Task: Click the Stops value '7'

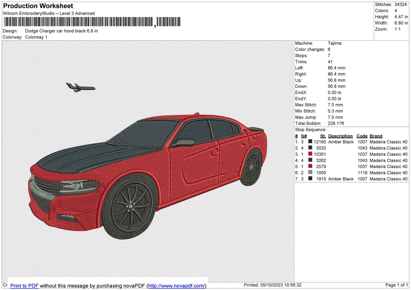Action: 329,55
